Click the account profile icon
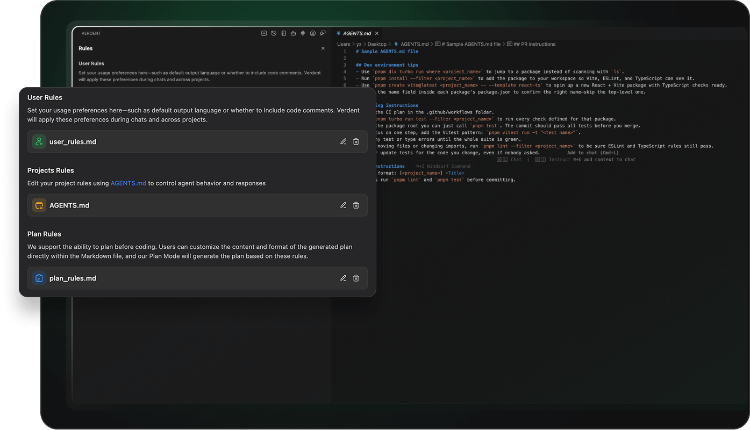Image resolution: width=750 pixels, height=430 pixels. [x=313, y=33]
